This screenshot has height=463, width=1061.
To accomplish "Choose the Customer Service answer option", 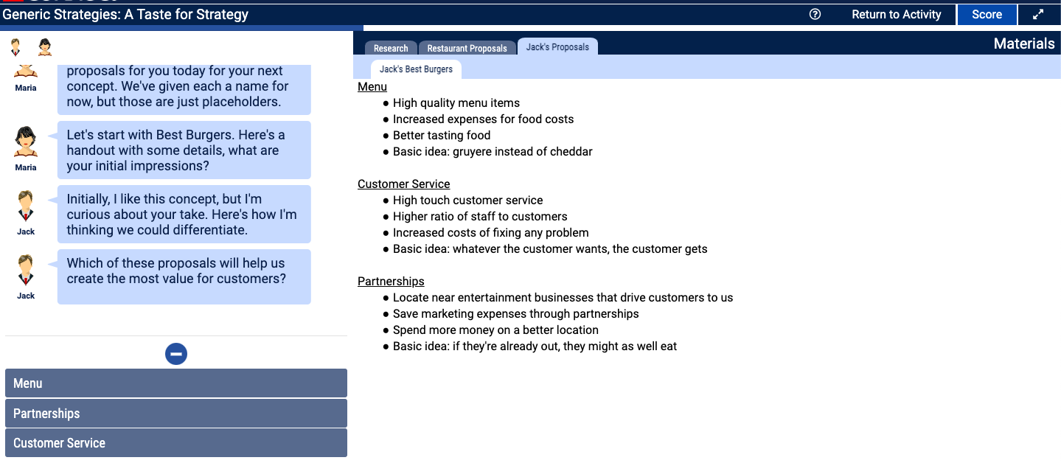I will (176, 443).
